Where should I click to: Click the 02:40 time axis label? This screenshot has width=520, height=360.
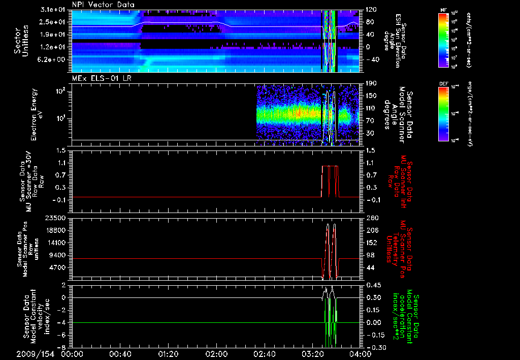(x=265, y=354)
